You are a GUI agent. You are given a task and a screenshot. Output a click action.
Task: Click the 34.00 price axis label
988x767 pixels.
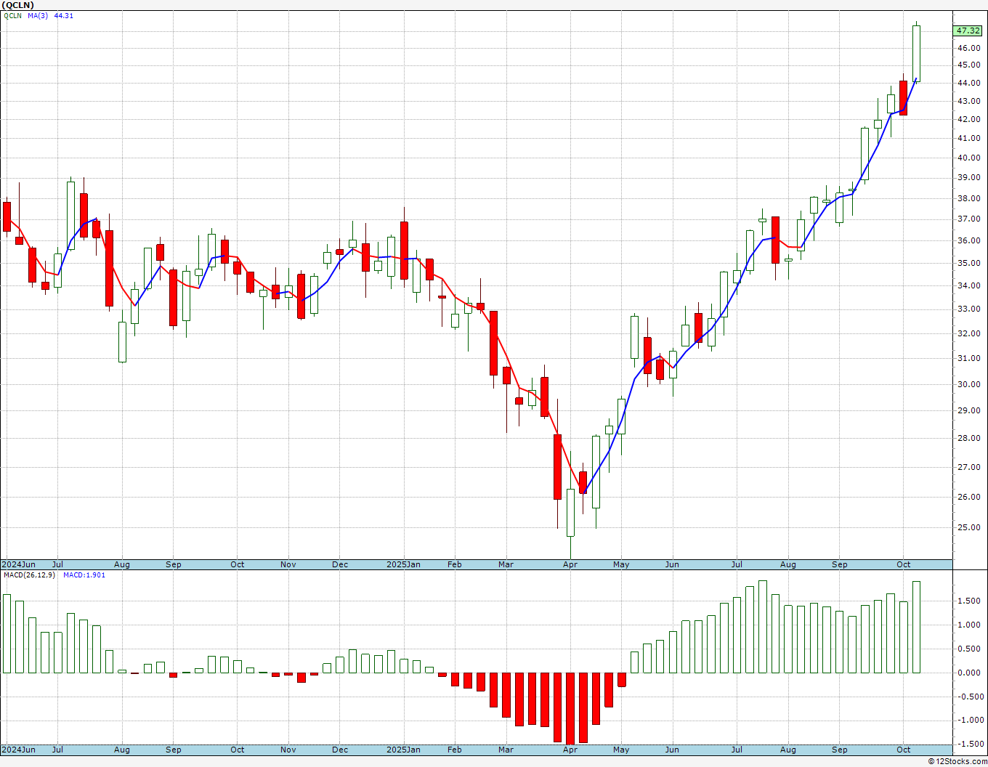(x=968, y=285)
